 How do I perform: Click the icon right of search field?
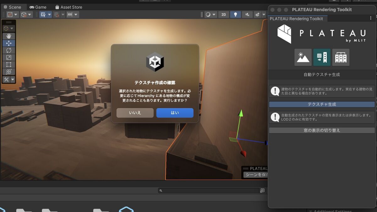pyautogui.click(x=262, y=191)
